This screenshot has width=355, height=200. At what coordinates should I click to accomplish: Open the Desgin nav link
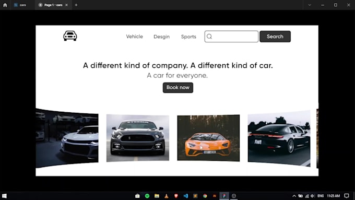(161, 37)
